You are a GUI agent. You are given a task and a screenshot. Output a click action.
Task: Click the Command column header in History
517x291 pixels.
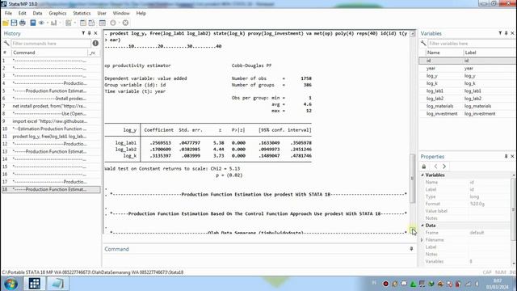pyautogui.click(x=49, y=53)
